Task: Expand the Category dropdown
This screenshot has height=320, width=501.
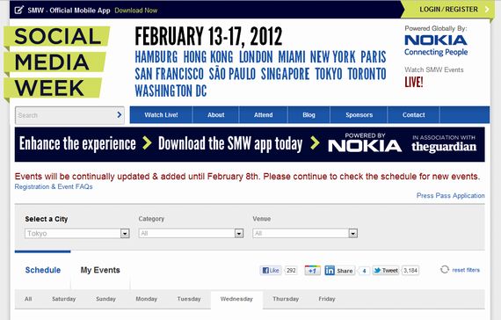Action: (191, 233)
